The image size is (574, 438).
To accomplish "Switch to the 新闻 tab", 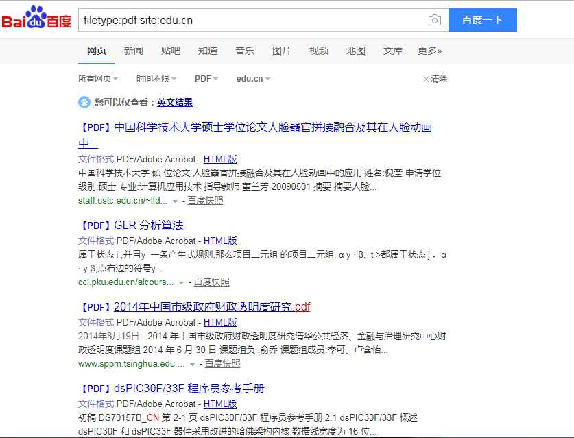I will (133, 51).
